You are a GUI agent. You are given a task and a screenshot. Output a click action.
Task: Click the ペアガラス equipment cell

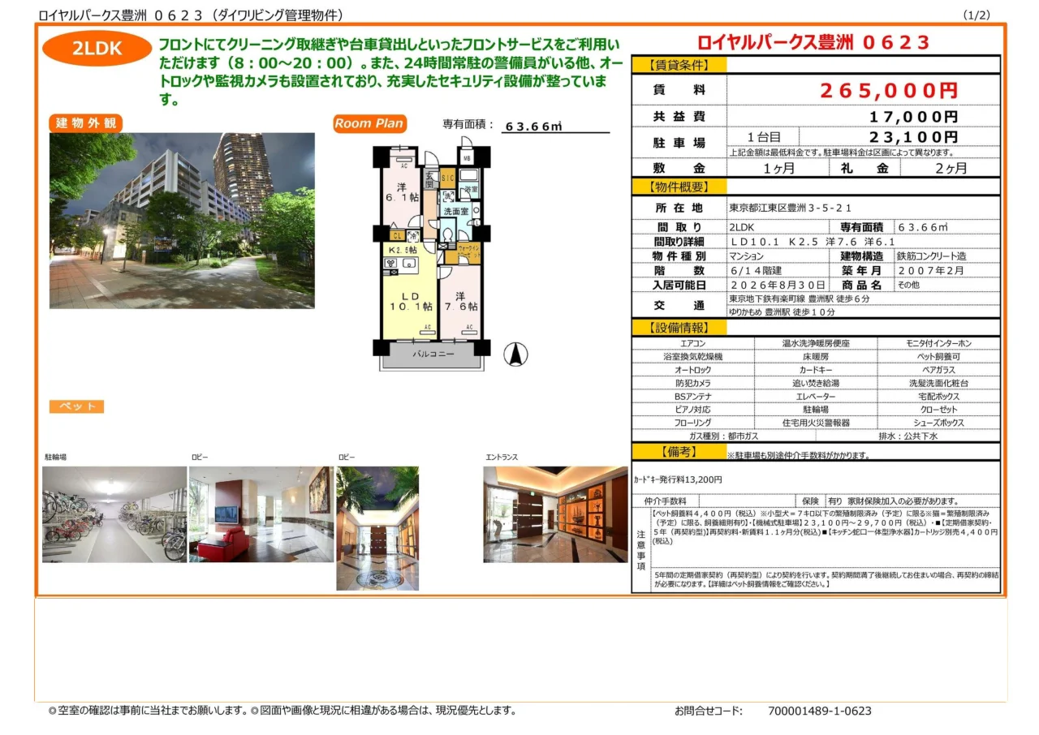939,370
